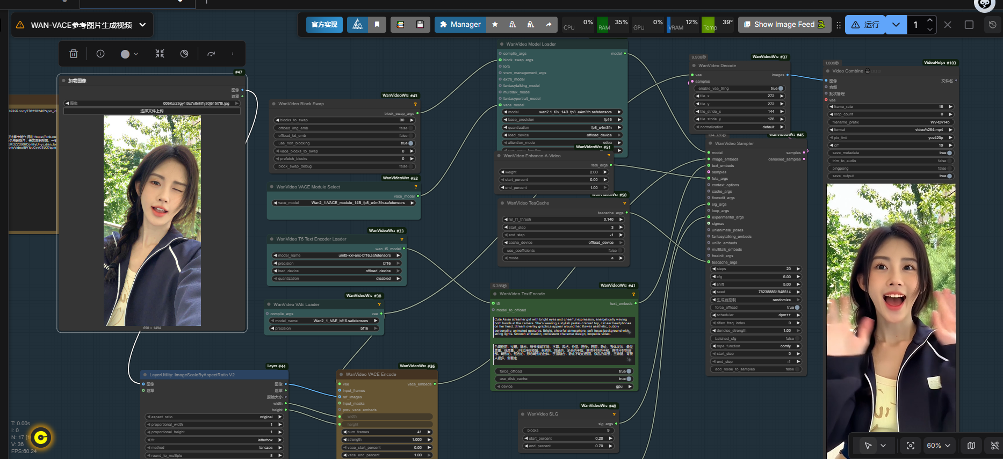Open node info from selection toolbar

pyautogui.click(x=100, y=54)
